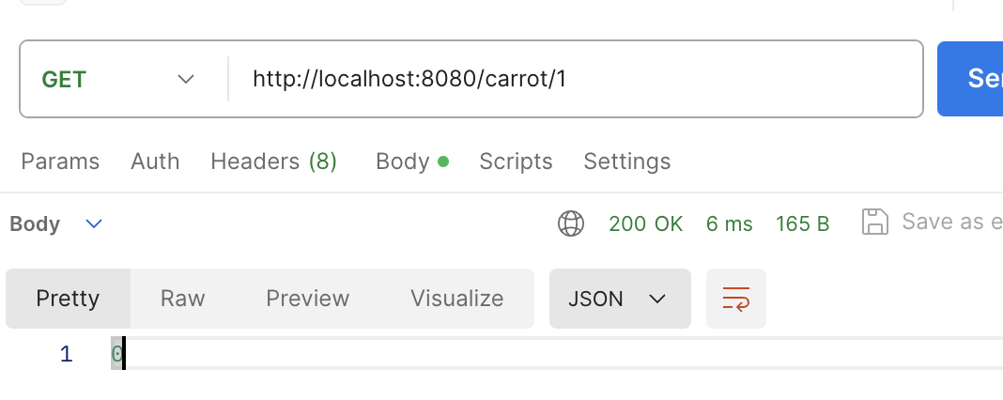Click the 200 OK status

[x=645, y=224]
